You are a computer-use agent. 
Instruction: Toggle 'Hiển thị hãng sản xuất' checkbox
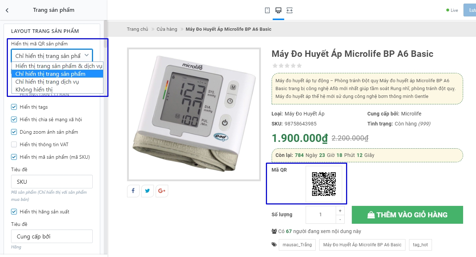[14, 212]
